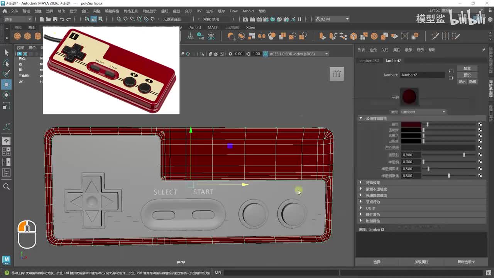Pick the Select tool arrow in the toolbox

tap(7, 53)
